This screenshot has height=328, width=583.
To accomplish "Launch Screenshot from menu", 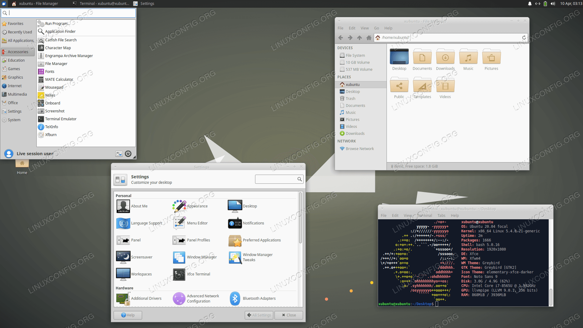I will (x=86, y=111).
